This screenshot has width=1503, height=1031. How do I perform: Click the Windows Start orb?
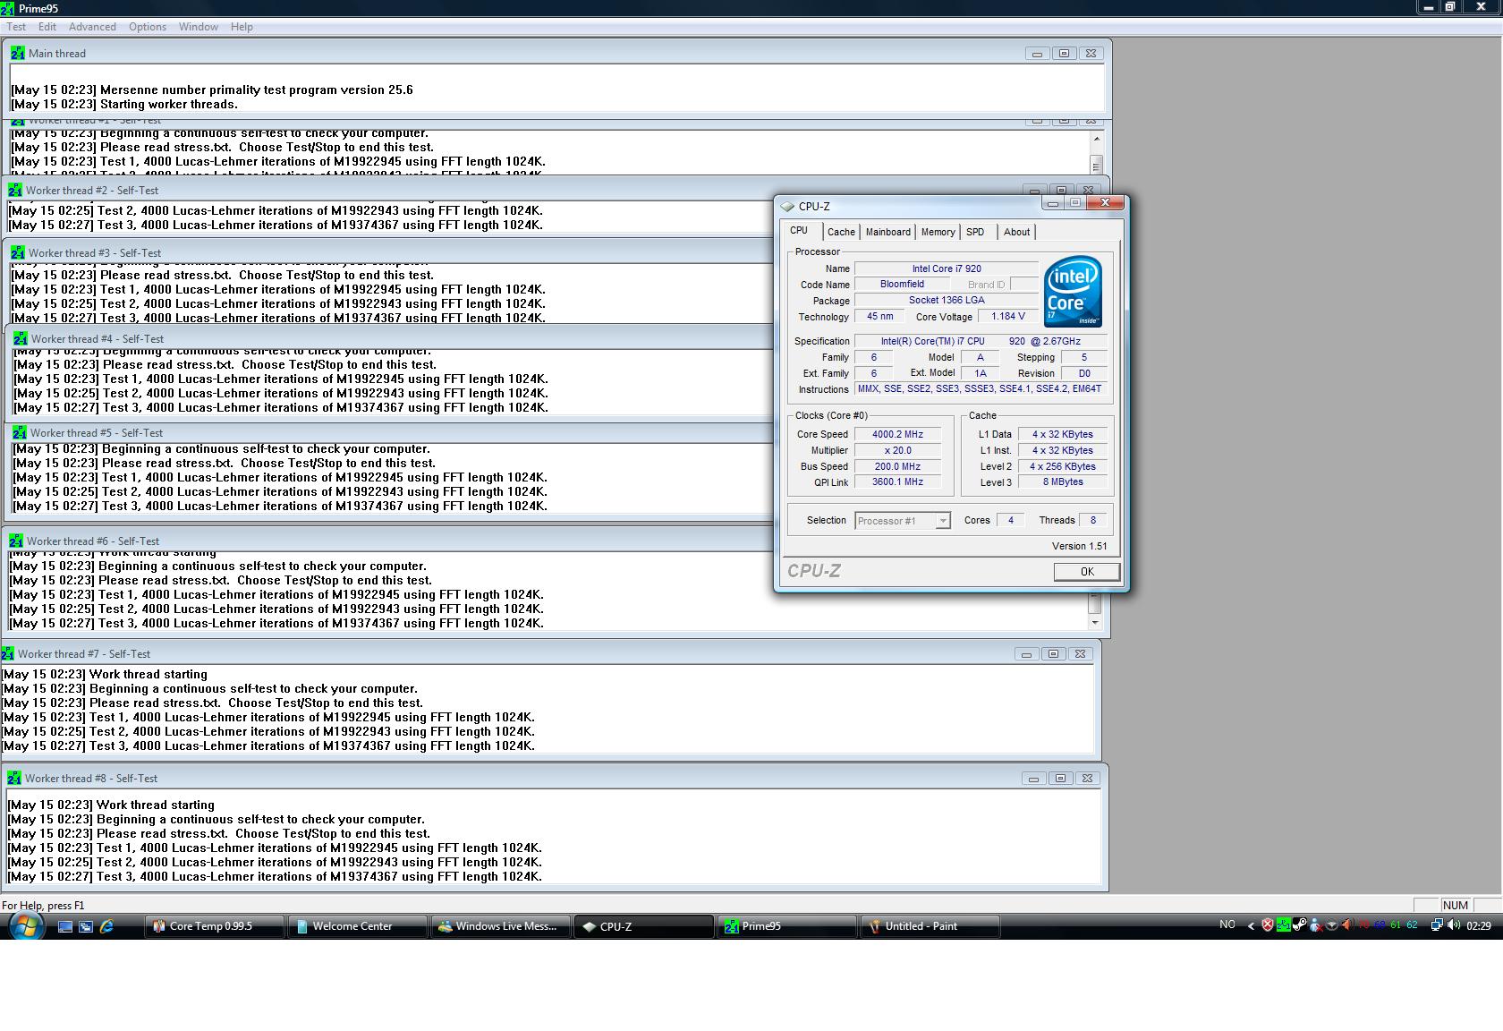click(x=25, y=926)
